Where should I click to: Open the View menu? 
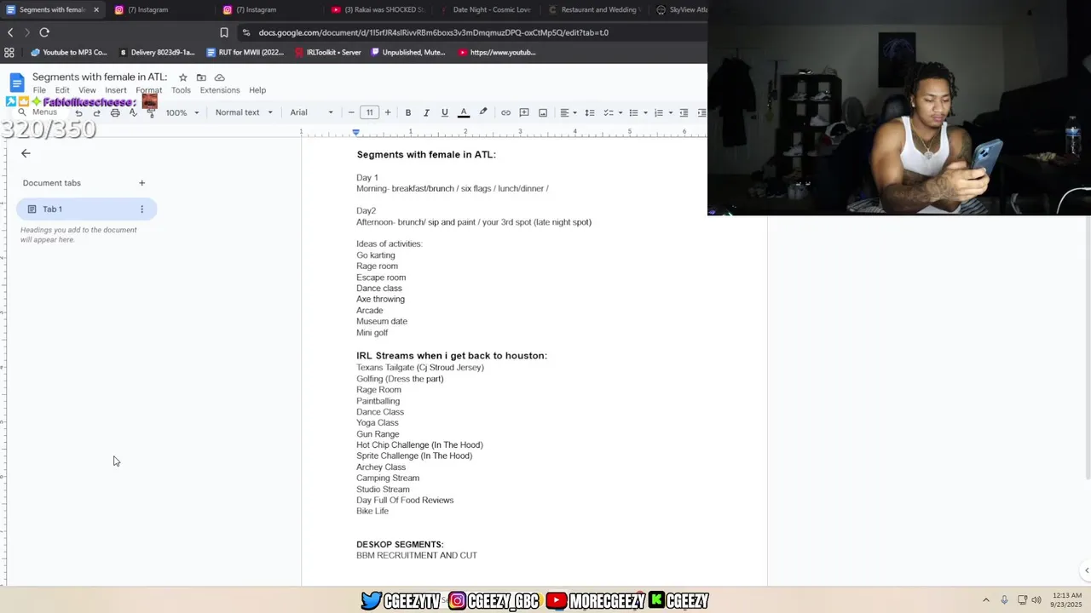(87, 90)
